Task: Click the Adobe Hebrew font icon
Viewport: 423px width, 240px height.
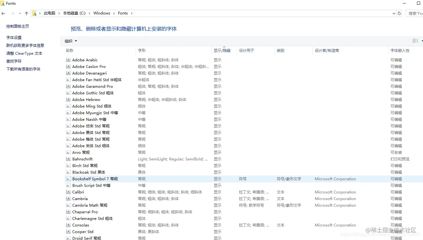Action: pos(68,99)
